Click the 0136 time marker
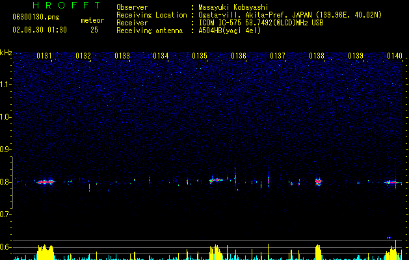The image size is (409, 260). coord(239,56)
